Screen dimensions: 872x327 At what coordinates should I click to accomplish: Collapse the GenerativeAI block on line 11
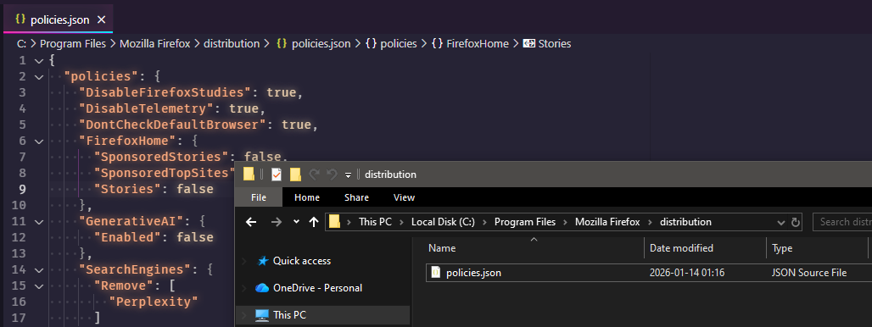pyautogui.click(x=38, y=221)
